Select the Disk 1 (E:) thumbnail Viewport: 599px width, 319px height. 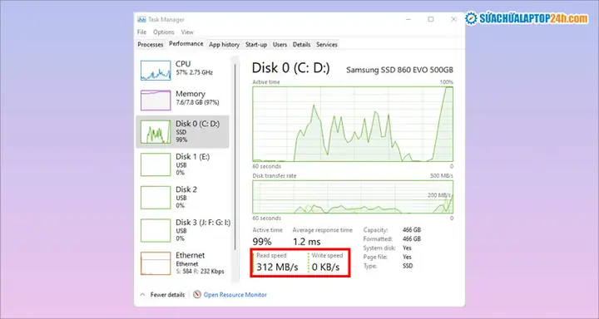point(156,164)
